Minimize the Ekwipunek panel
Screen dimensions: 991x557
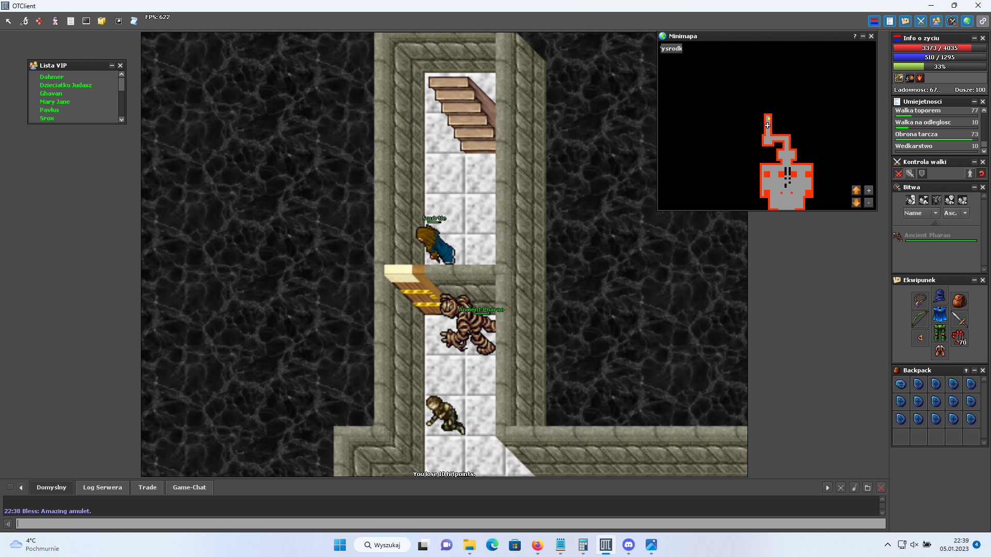(x=974, y=280)
